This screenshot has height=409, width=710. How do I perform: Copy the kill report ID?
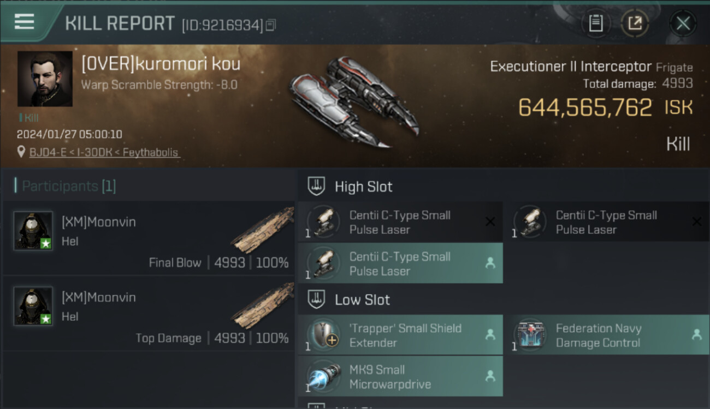(x=271, y=25)
